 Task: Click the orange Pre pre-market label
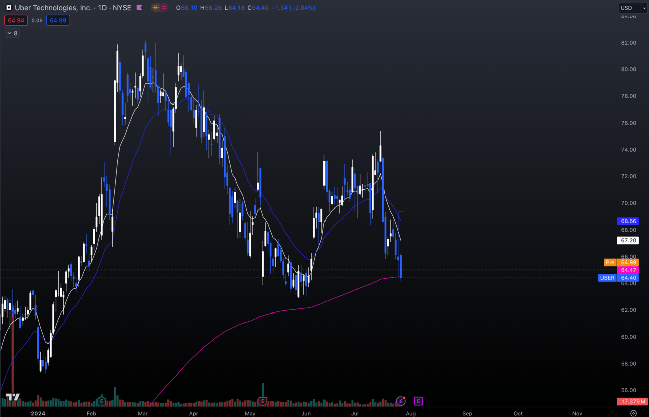610,262
